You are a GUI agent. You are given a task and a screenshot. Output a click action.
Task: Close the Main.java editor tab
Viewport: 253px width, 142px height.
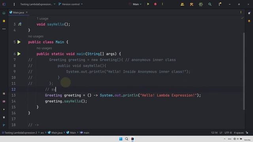(27, 12)
